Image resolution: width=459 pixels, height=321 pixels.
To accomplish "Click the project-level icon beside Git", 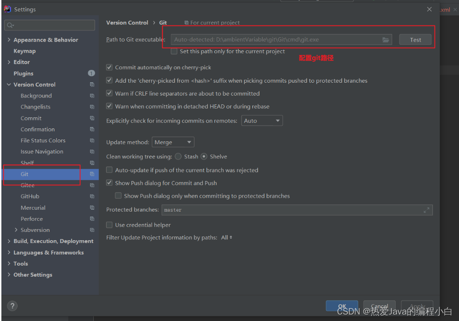I will point(92,174).
